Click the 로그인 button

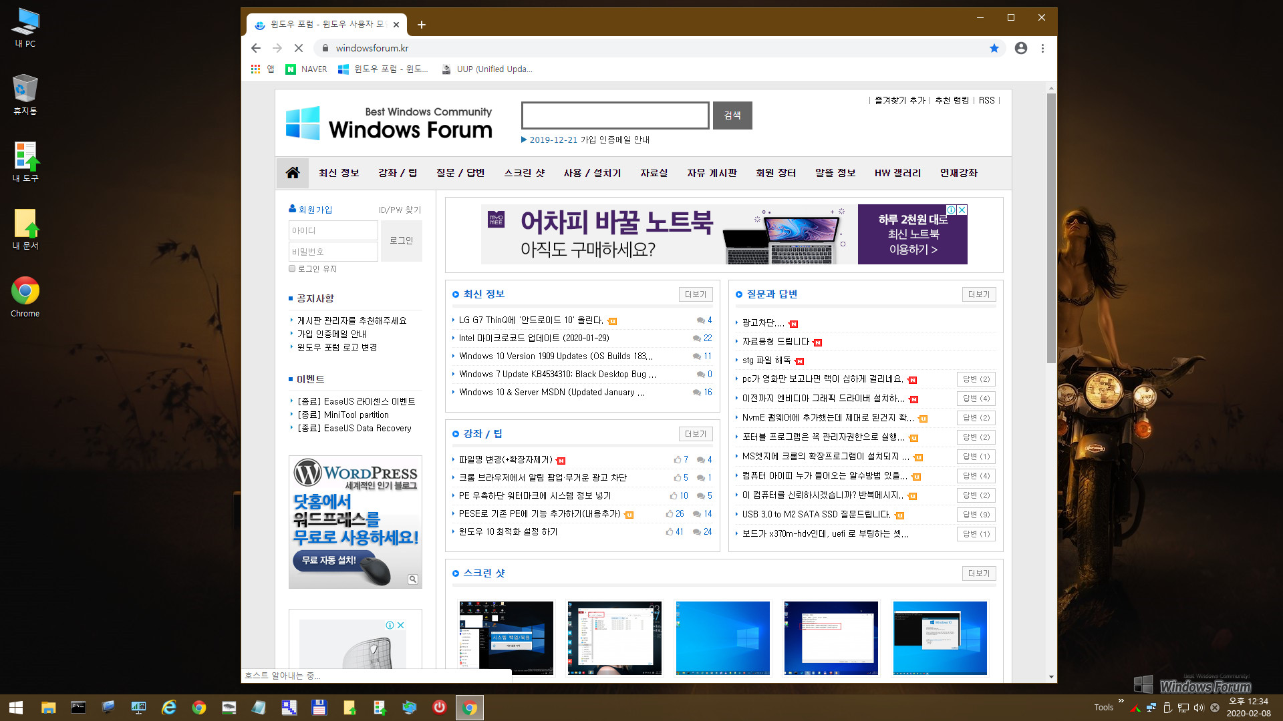402,240
